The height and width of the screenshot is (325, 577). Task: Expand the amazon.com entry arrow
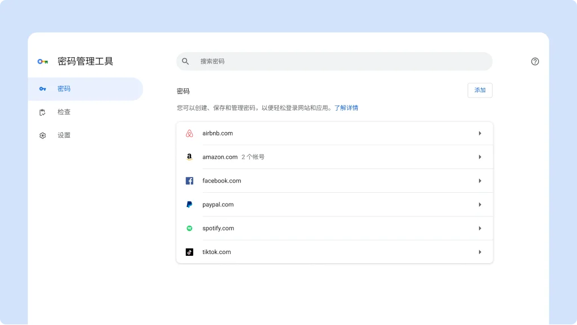tap(480, 157)
